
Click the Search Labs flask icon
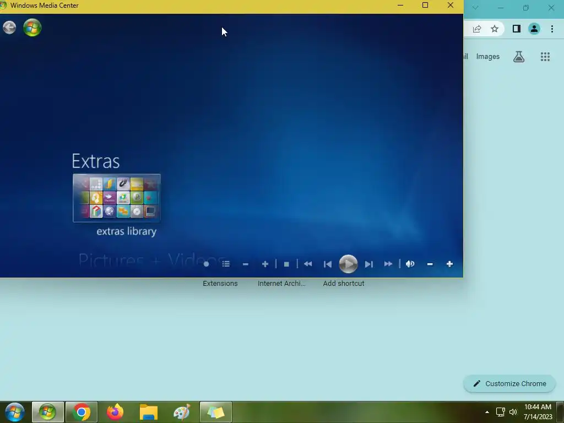tap(519, 57)
